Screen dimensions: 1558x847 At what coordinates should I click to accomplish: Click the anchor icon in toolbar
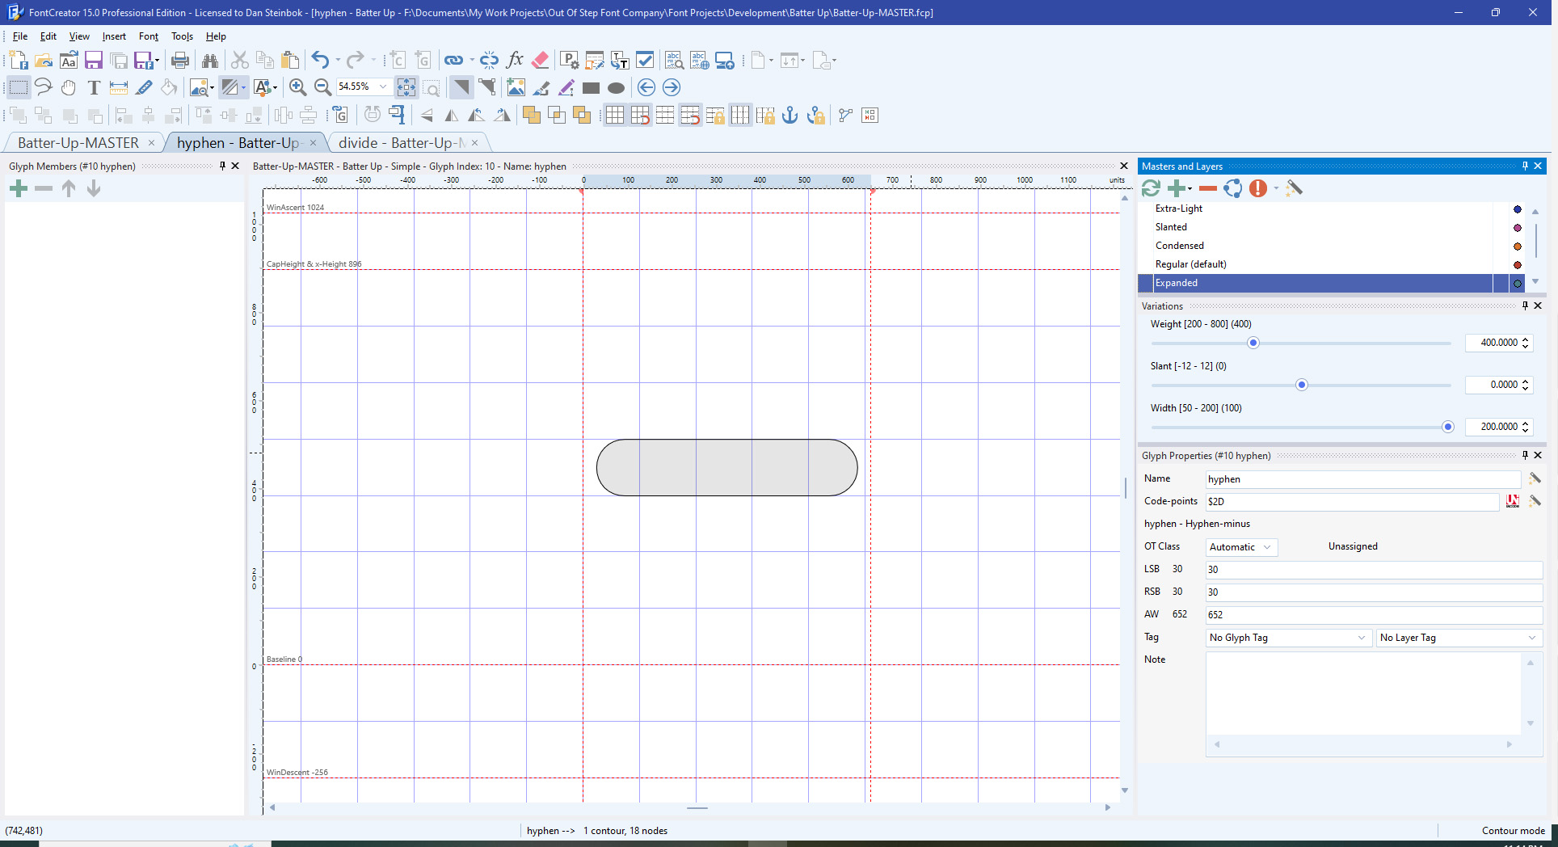(x=790, y=115)
